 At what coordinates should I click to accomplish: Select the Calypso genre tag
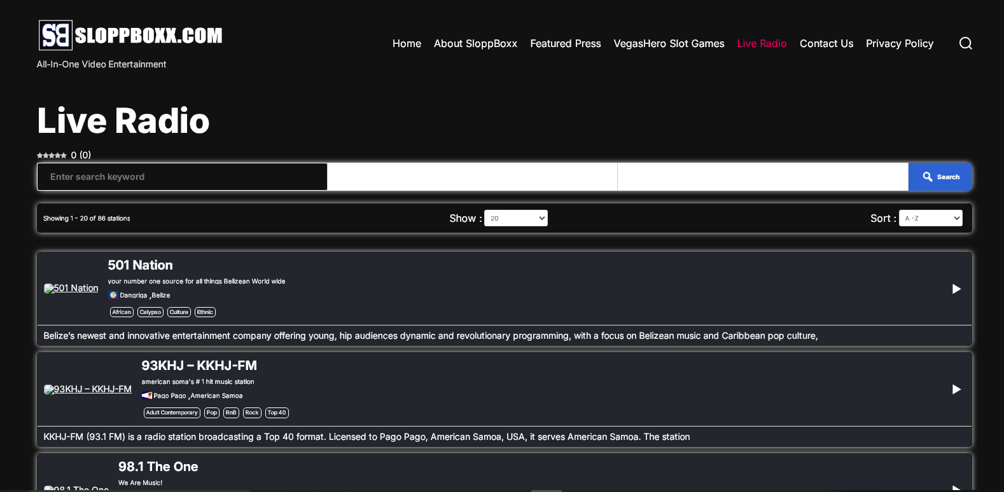point(150,312)
